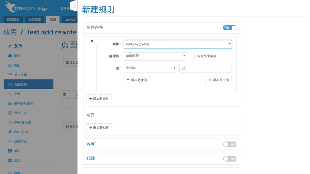The height and width of the screenshot is (174, 310).
Task: Click the 指标 chart icon
Action: [10, 151]
